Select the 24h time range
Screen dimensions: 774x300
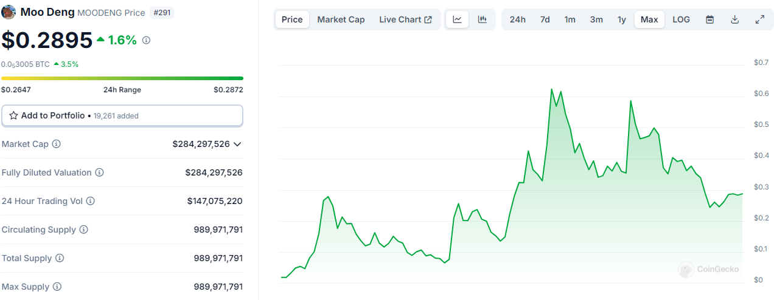pyautogui.click(x=517, y=19)
